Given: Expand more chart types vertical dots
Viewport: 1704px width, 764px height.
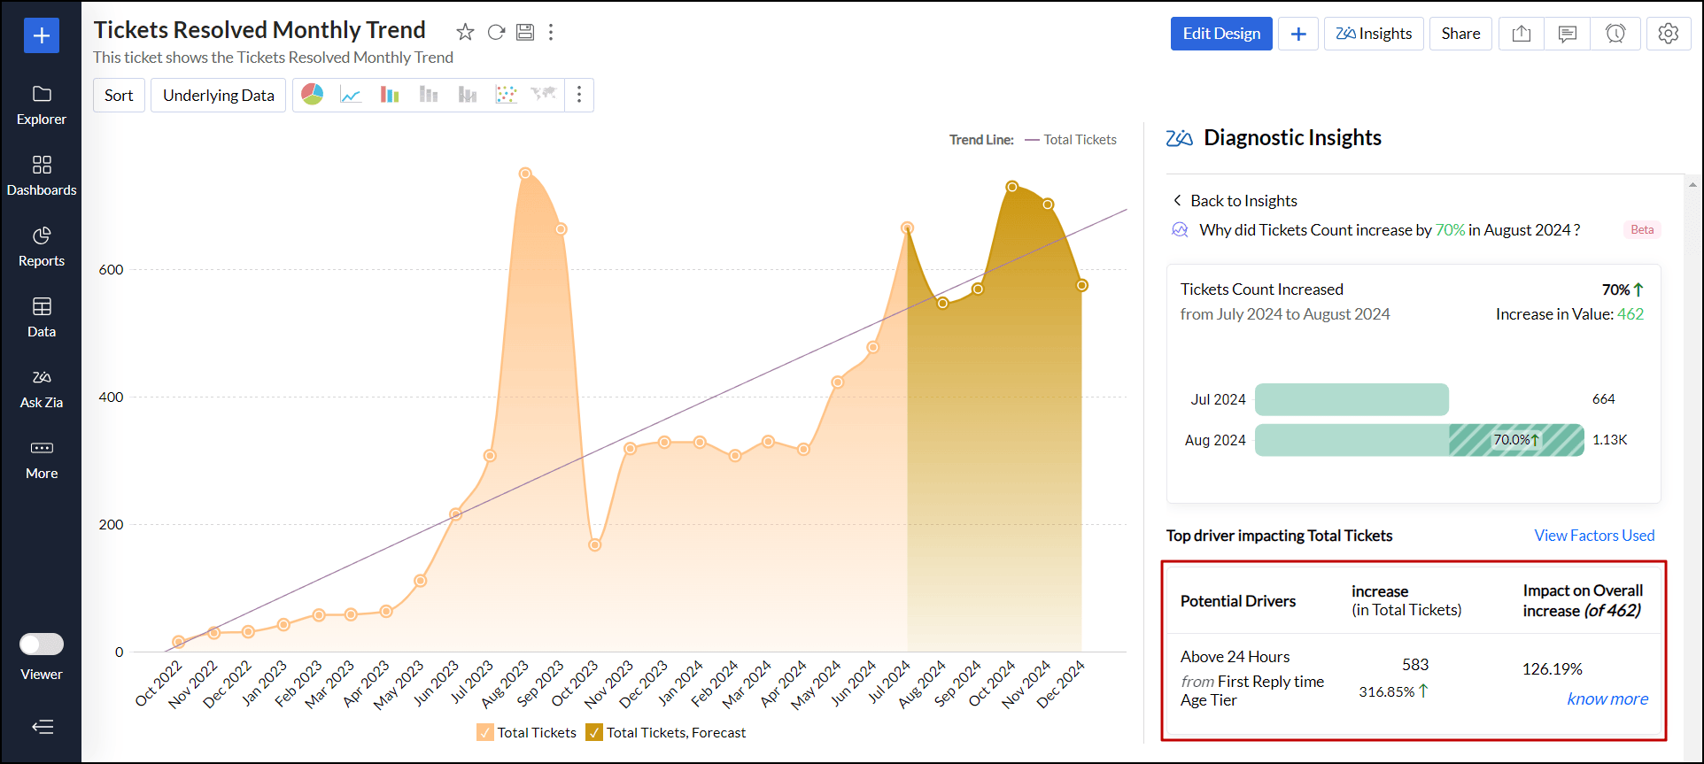Looking at the screenshot, I should click(579, 95).
